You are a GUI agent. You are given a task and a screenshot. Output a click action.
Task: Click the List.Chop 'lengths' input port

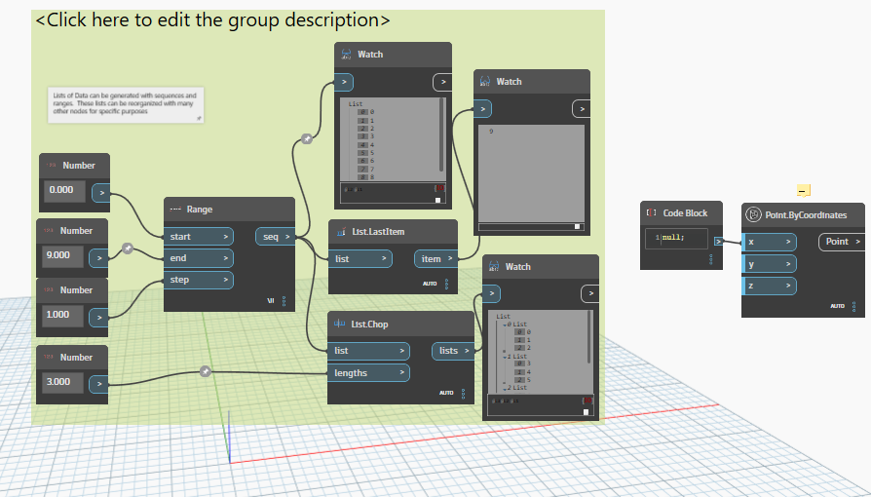[368, 372]
